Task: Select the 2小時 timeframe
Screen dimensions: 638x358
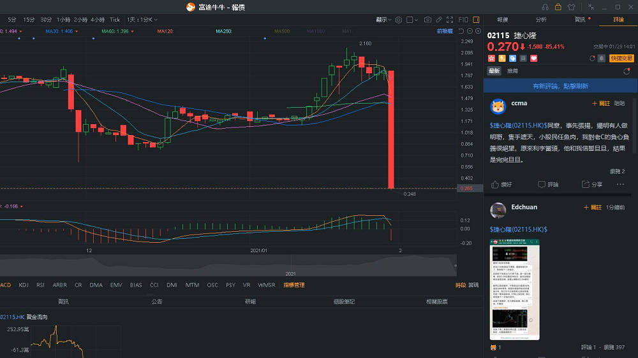Action: click(x=80, y=20)
